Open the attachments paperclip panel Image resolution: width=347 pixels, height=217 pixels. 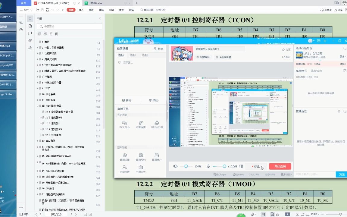30,40
